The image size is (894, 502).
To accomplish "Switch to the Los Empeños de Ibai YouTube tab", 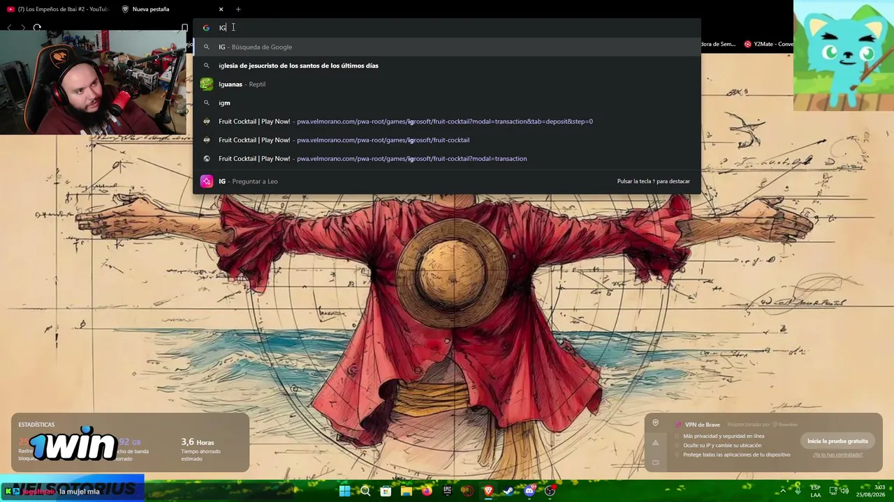I will (57, 9).
